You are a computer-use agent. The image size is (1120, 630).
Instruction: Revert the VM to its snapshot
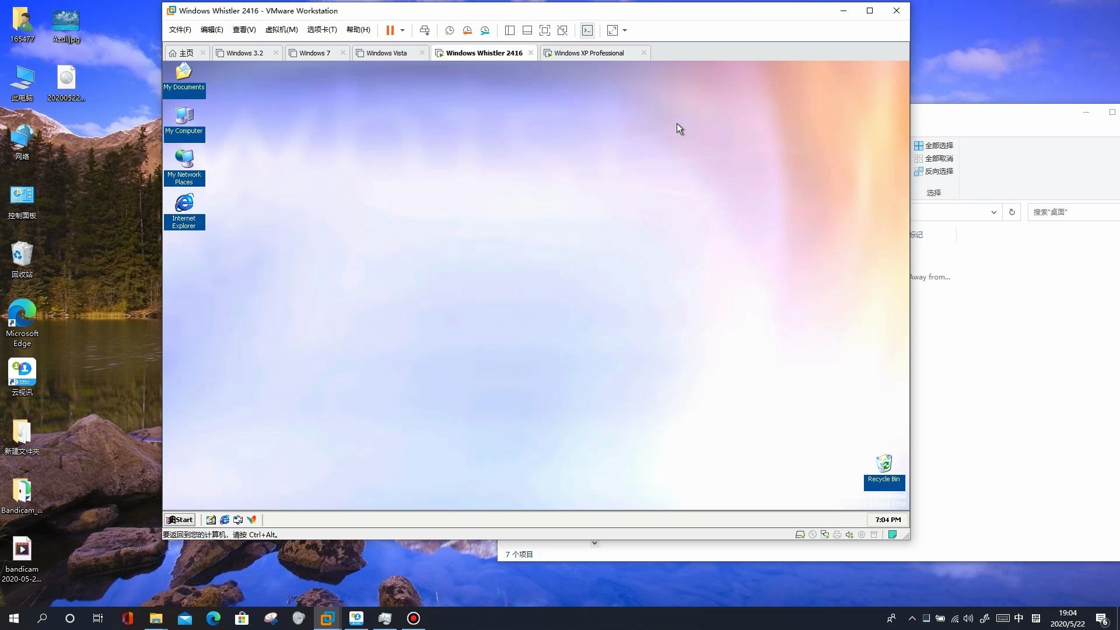(467, 30)
